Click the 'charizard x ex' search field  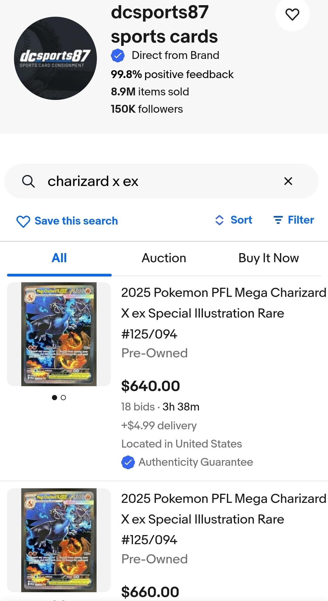tap(158, 181)
